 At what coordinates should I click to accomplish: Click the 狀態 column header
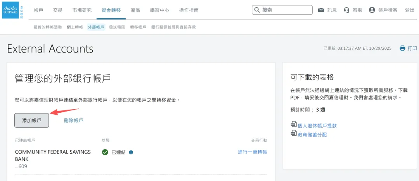(x=105, y=140)
